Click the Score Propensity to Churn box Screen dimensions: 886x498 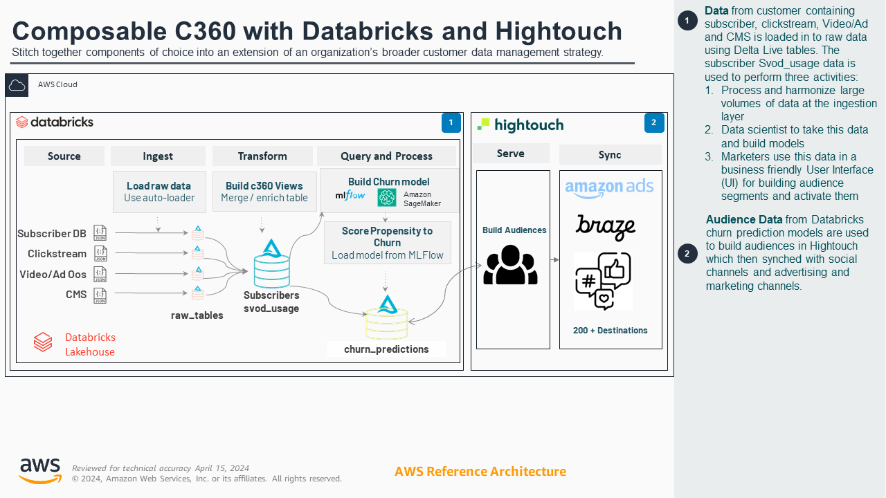pyautogui.click(x=387, y=243)
